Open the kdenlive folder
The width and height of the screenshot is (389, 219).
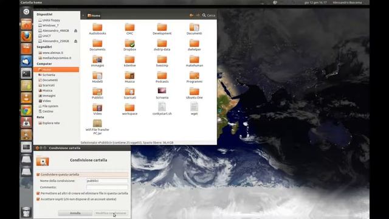[x=129, y=61]
